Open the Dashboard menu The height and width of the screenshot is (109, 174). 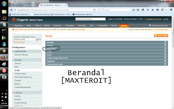coord(18,25)
